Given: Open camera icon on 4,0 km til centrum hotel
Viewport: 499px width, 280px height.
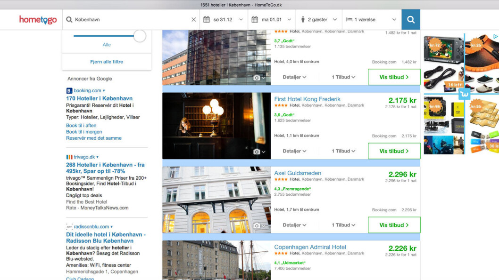Looking at the screenshot, I should [x=257, y=78].
